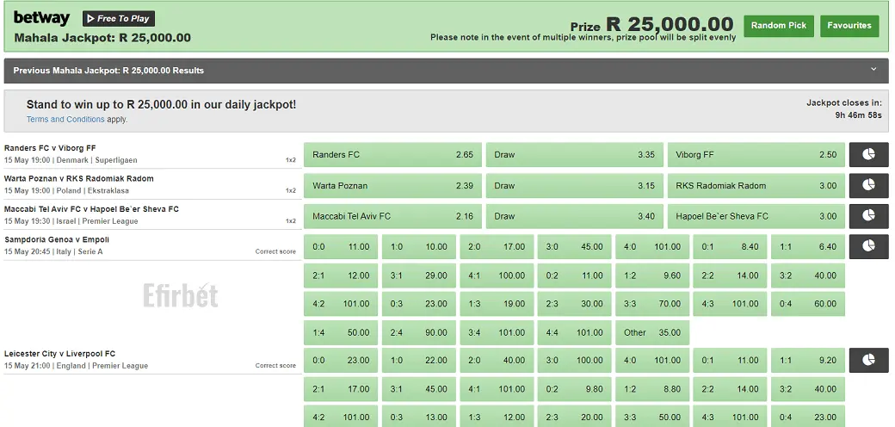The height and width of the screenshot is (427, 895).
Task: Click Leicester City v Liverpool FC match title
Action: tap(60, 353)
